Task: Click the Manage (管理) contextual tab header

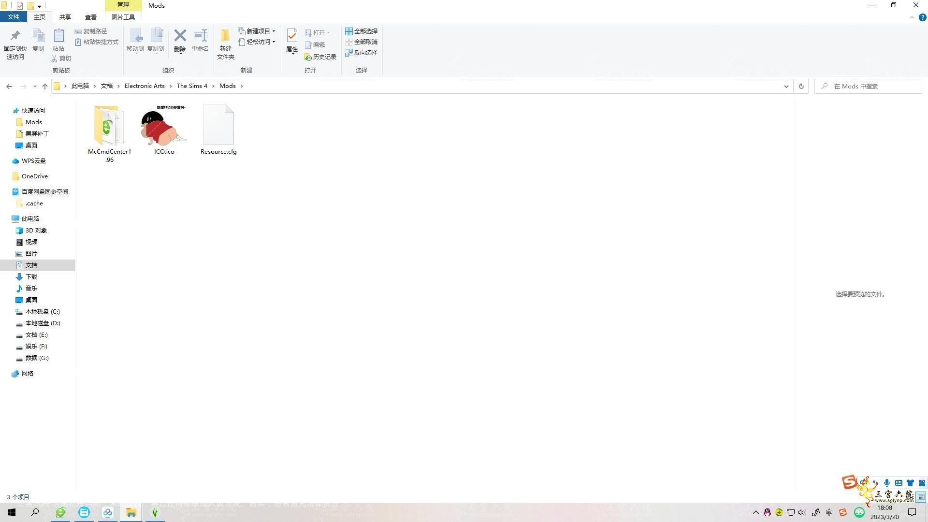Action: pyautogui.click(x=123, y=5)
